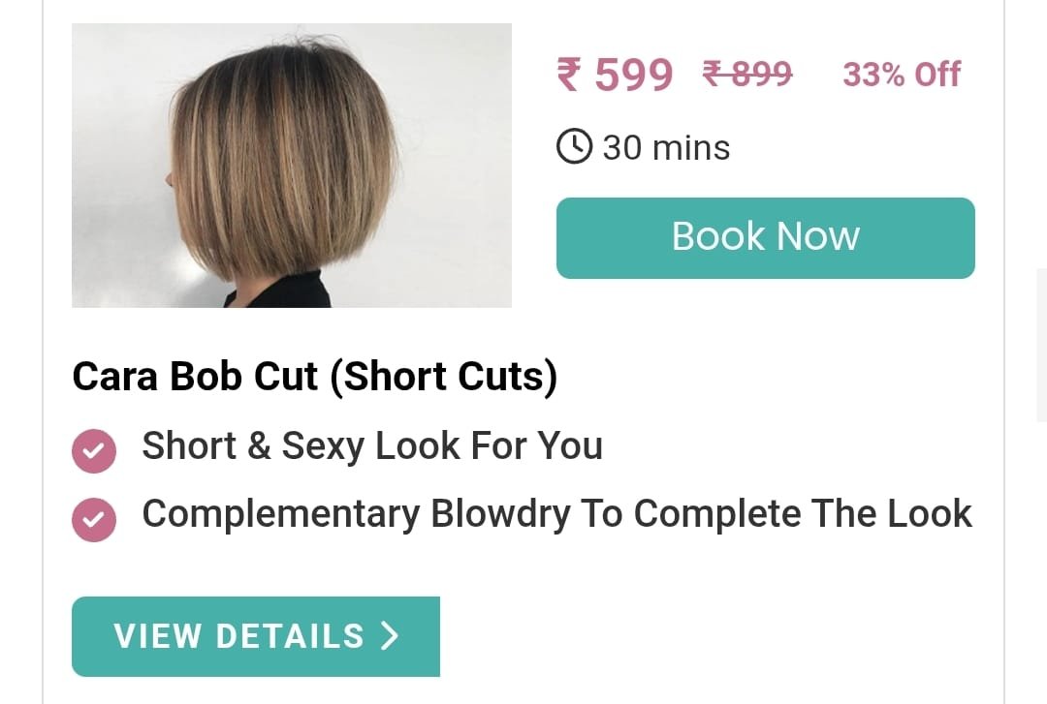The height and width of the screenshot is (704, 1047).
Task: Click the VIEW DETAILS text label
Action: 239,636
